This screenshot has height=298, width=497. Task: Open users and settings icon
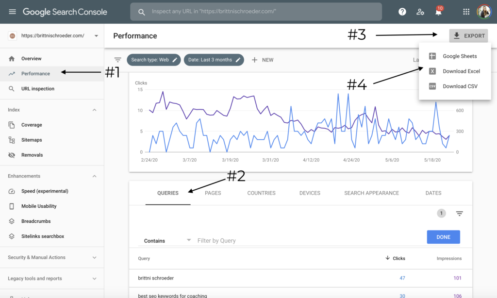(x=420, y=12)
